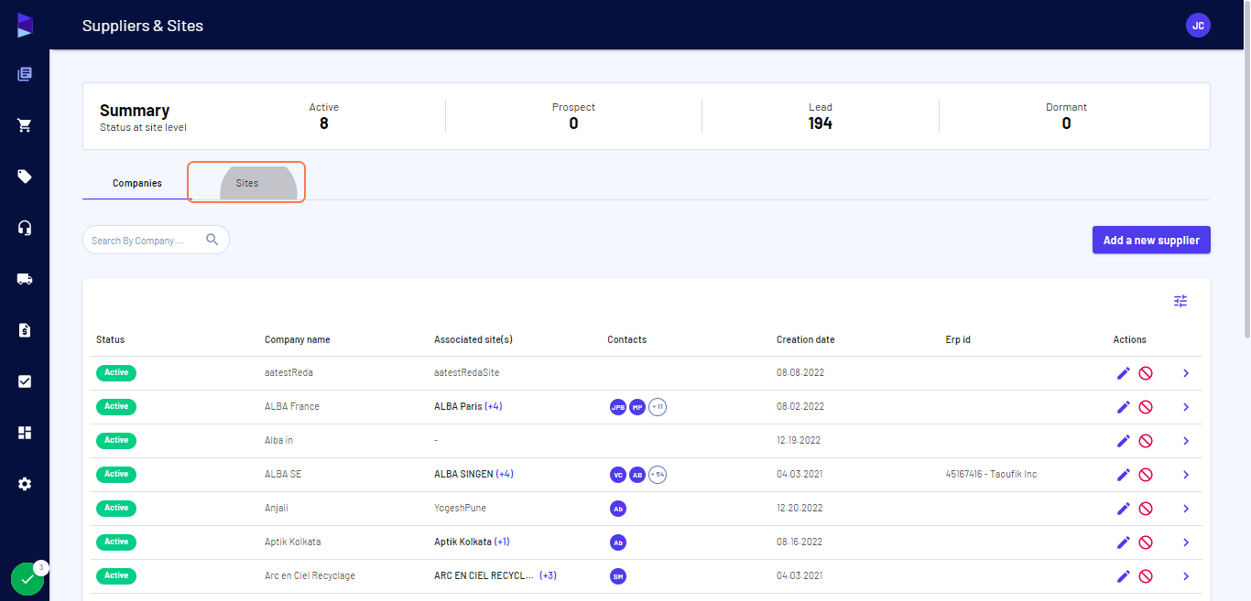Sort by Status column header
Screen dimensions: 1251x601
[x=110, y=339]
